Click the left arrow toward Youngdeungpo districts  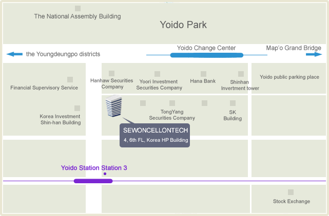14,54
